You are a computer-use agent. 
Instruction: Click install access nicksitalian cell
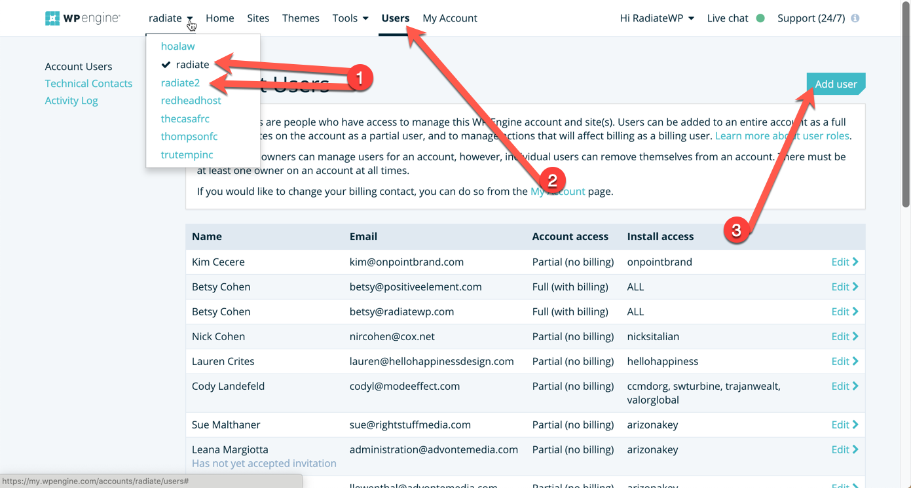(653, 336)
